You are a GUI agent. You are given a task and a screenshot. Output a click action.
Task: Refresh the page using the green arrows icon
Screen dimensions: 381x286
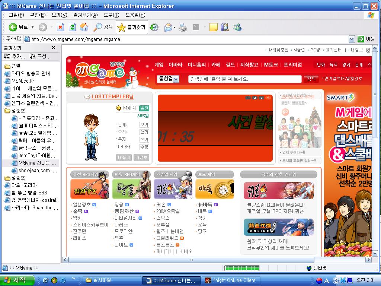(x=72, y=27)
